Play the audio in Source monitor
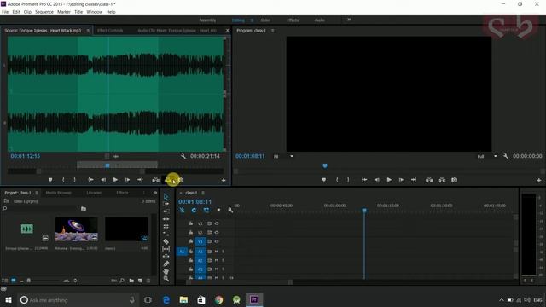 click(115, 180)
